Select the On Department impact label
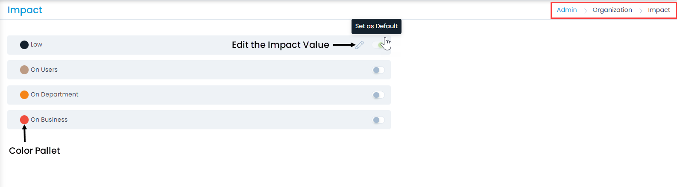This screenshot has width=677, height=187. click(54, 94)
